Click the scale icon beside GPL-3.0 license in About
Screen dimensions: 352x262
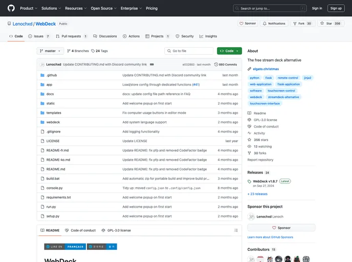click(x=249, y=120)
